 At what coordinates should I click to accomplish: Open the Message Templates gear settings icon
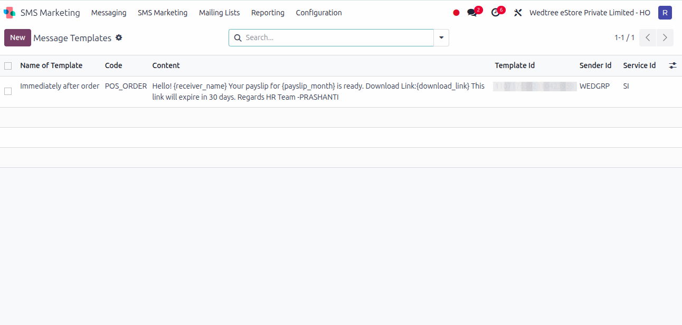(x=119, y=37)
